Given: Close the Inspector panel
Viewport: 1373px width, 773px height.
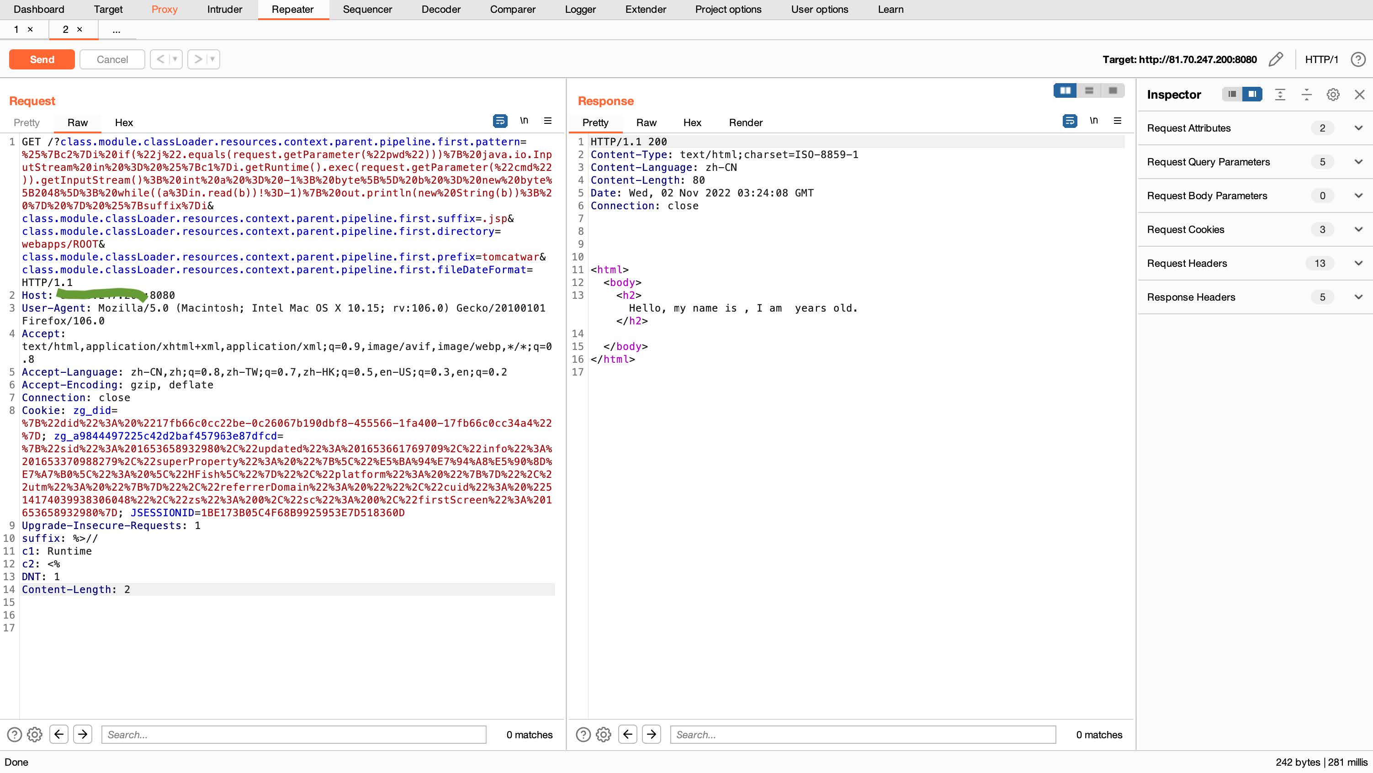Looking at the screenshot, I should pos(1360,95).
